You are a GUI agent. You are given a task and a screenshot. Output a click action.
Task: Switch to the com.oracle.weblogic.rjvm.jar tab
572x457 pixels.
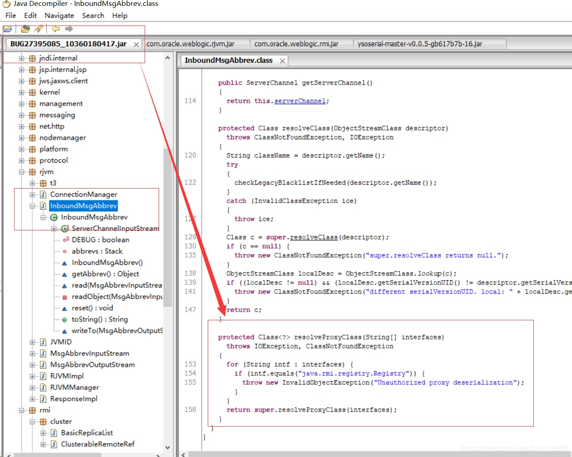196,44
